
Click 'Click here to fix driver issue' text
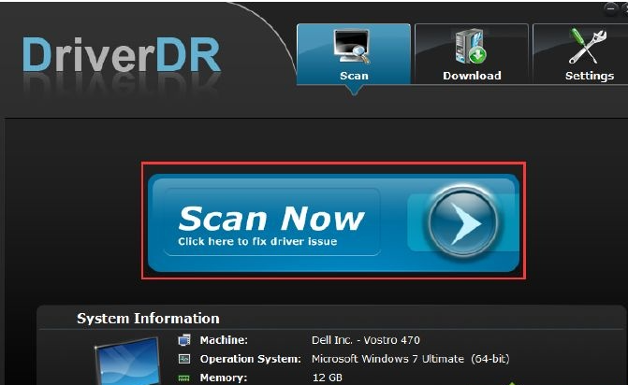tap(257, 241)
